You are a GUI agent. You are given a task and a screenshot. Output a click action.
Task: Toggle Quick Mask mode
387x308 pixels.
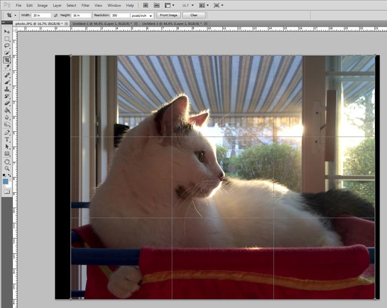(x=7, y=192)
